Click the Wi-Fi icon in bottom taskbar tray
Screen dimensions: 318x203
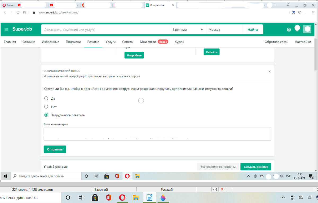tap(310, 198)
